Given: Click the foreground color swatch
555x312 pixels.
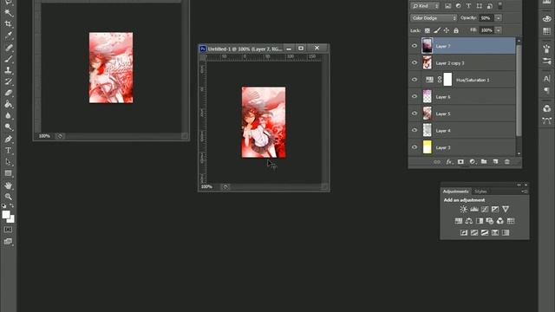Looking at the screenshot, I should (x=6, y=214).
